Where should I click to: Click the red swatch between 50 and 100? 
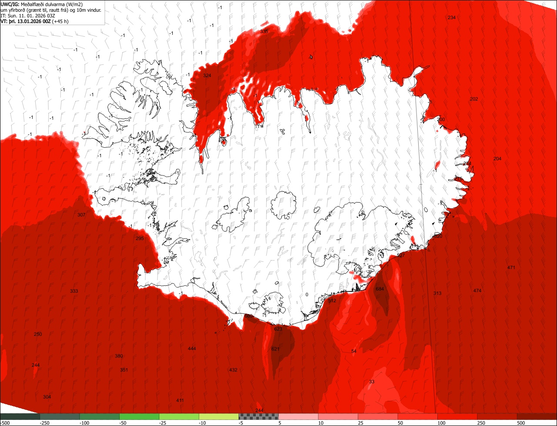pyautogui.click(x=418, y=416)
